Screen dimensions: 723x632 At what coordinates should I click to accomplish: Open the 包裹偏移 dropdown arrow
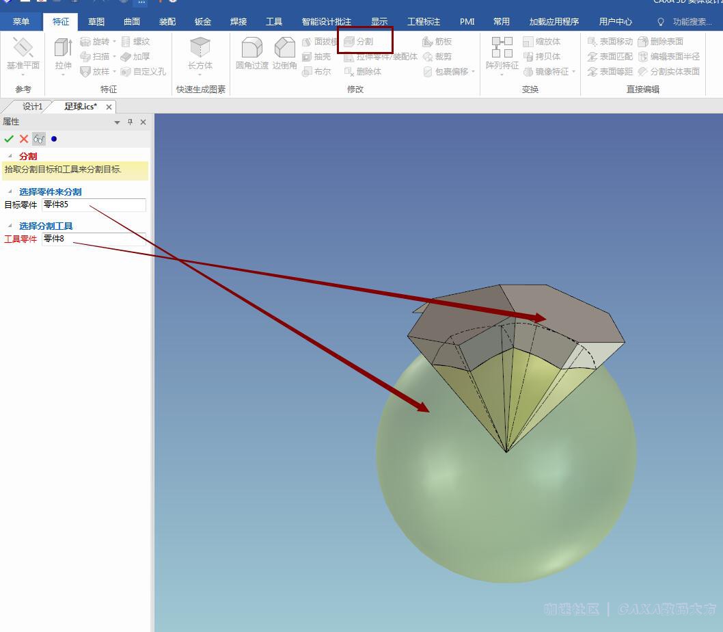(x=473, y=72)
